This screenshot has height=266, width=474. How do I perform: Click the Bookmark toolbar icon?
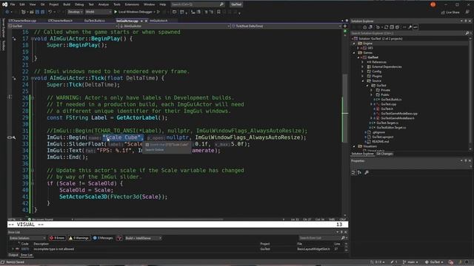click(218, 12)
